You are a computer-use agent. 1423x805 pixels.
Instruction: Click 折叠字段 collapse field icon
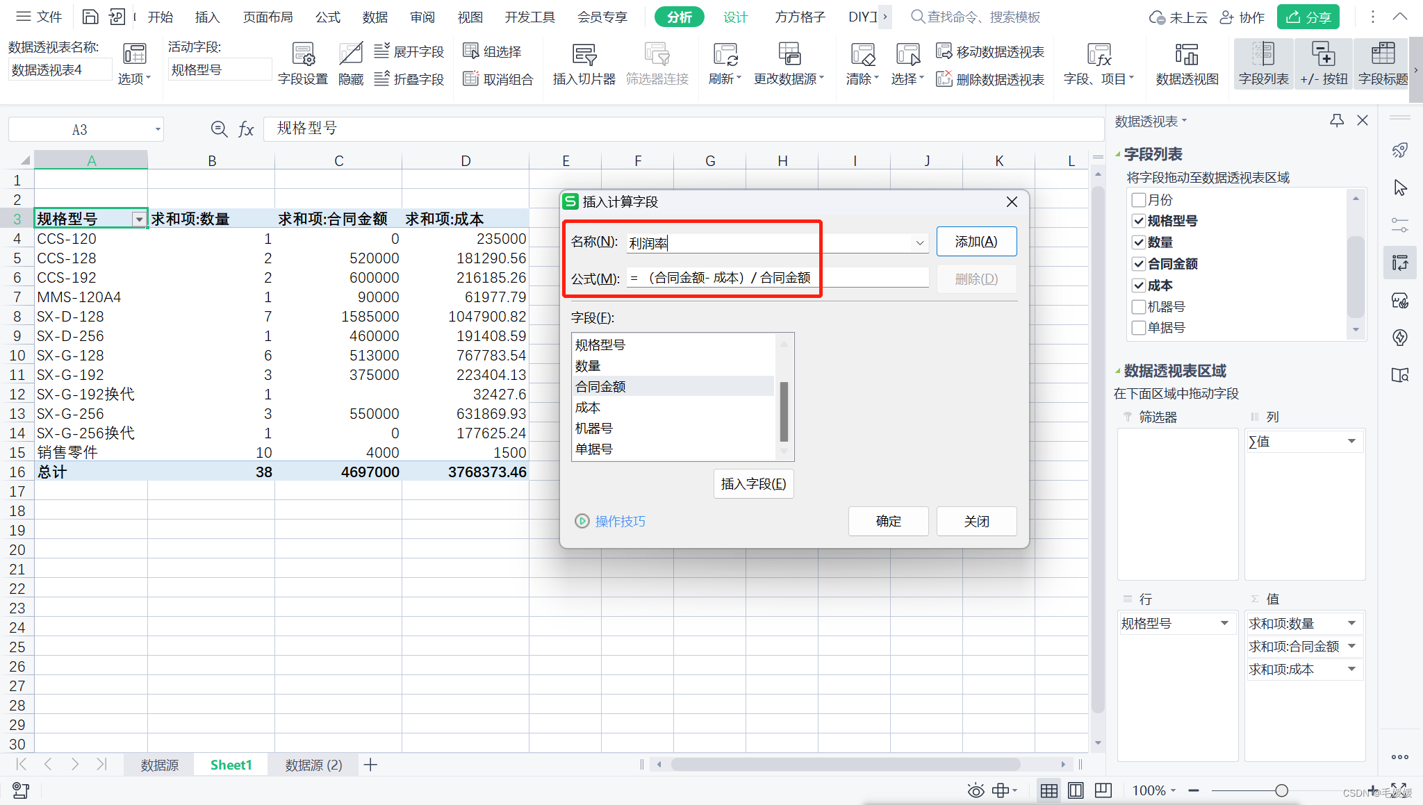(x=409, y=79)
